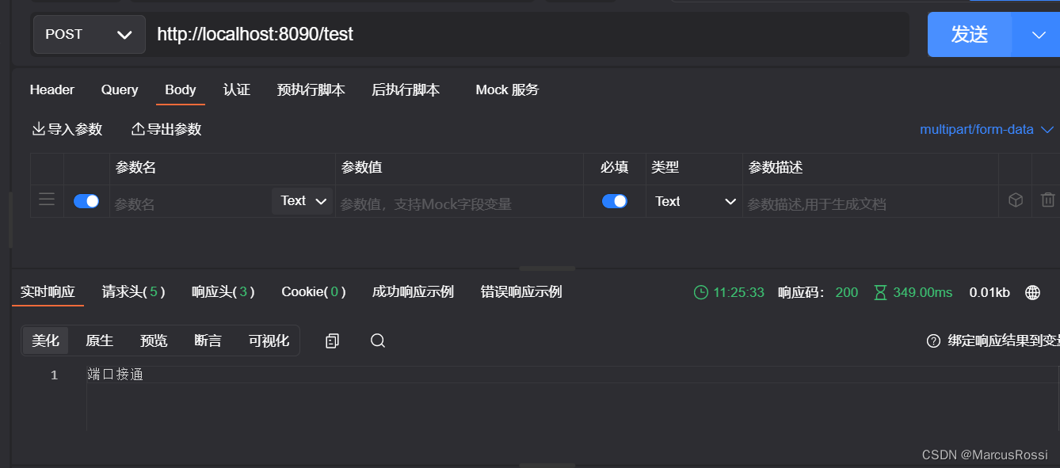Screen dimensions: 1060x468
Task: Click the request URL input field
Action: click(x=475, y=34)
